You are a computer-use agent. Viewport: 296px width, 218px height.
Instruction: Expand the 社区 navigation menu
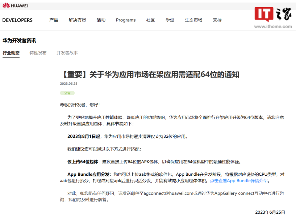pos(150,20)
